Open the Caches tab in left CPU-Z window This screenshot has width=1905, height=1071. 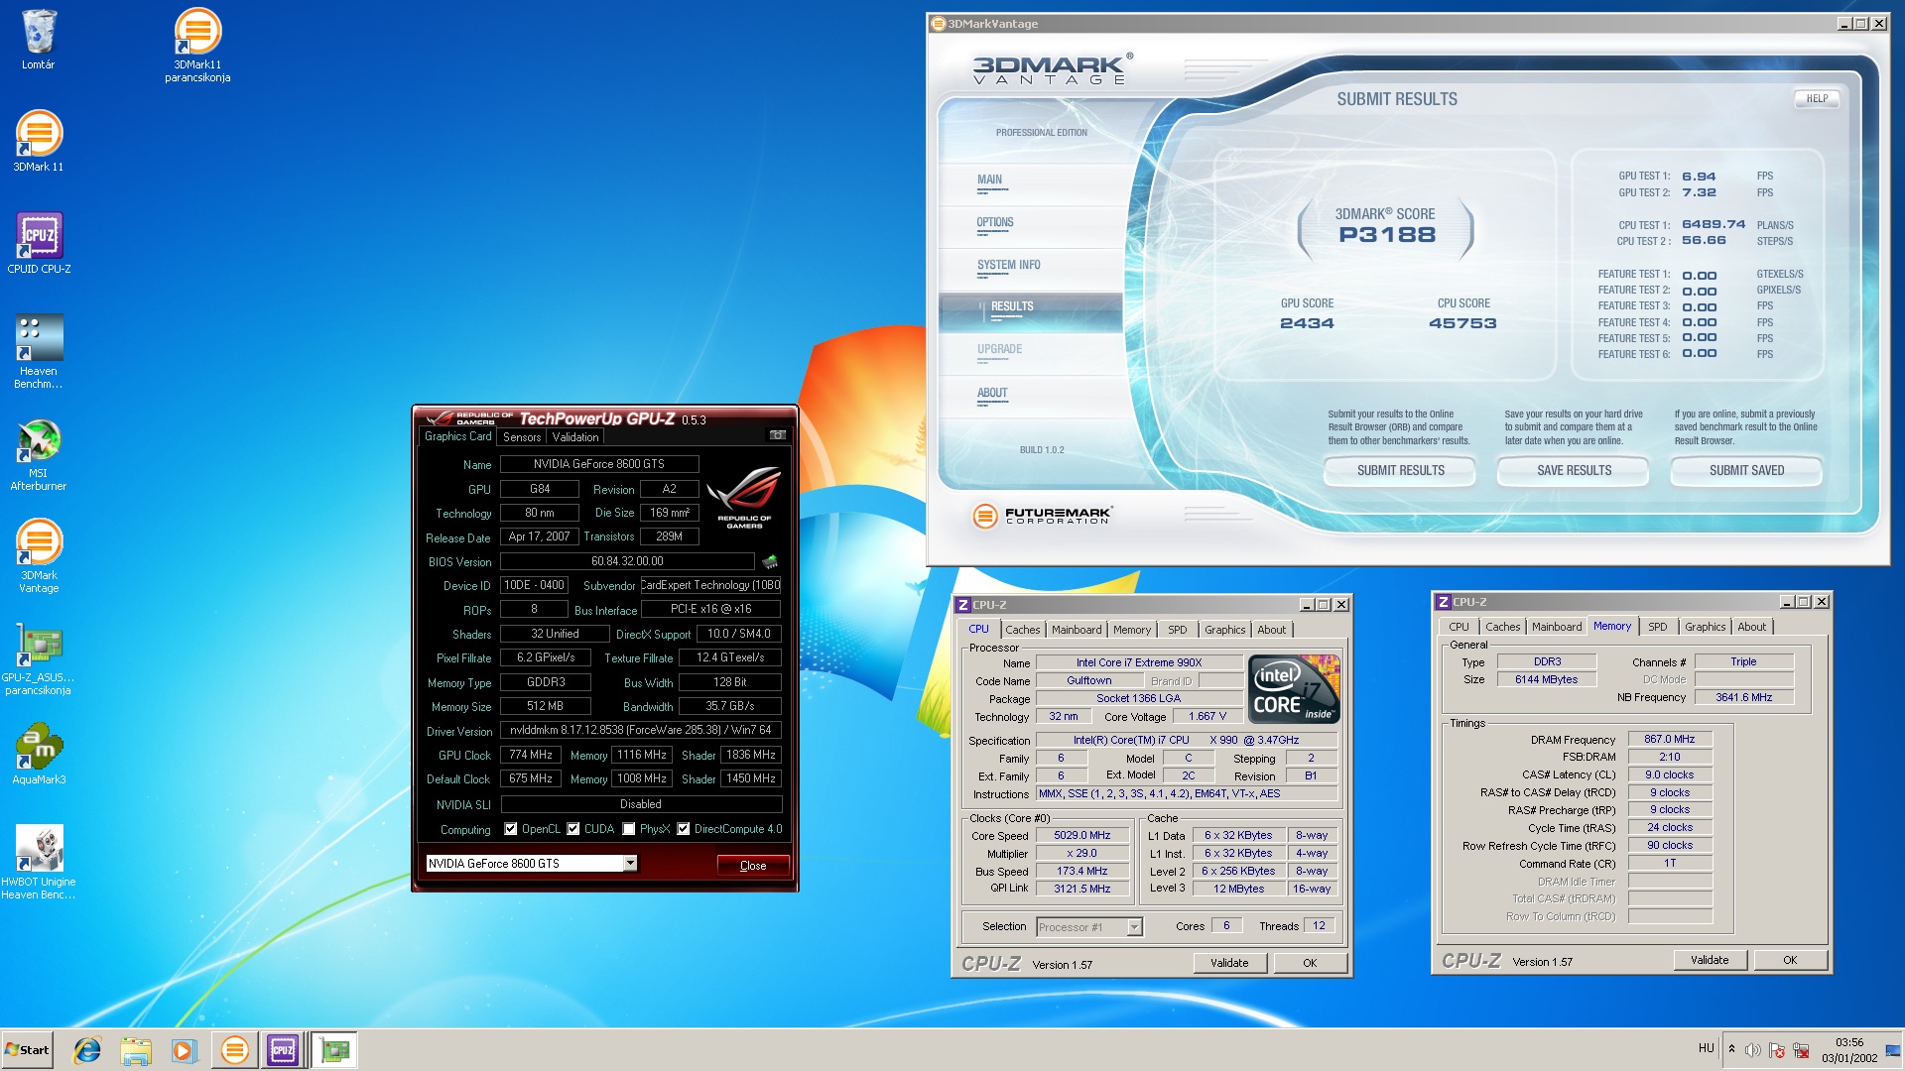coord(1023,630)
